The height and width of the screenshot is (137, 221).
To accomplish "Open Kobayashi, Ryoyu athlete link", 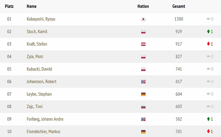I will (41, 19).
